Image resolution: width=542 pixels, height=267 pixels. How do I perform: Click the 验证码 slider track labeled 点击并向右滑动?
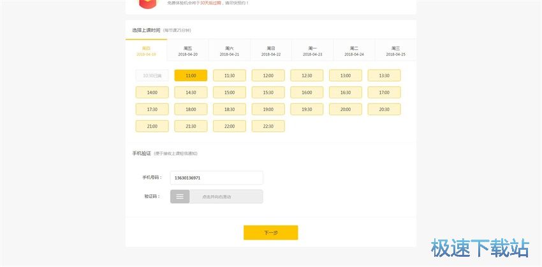tap(216, 196)
